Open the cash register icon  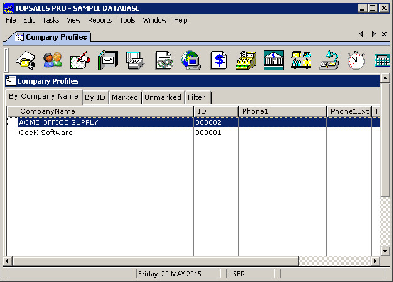[246, 60]
